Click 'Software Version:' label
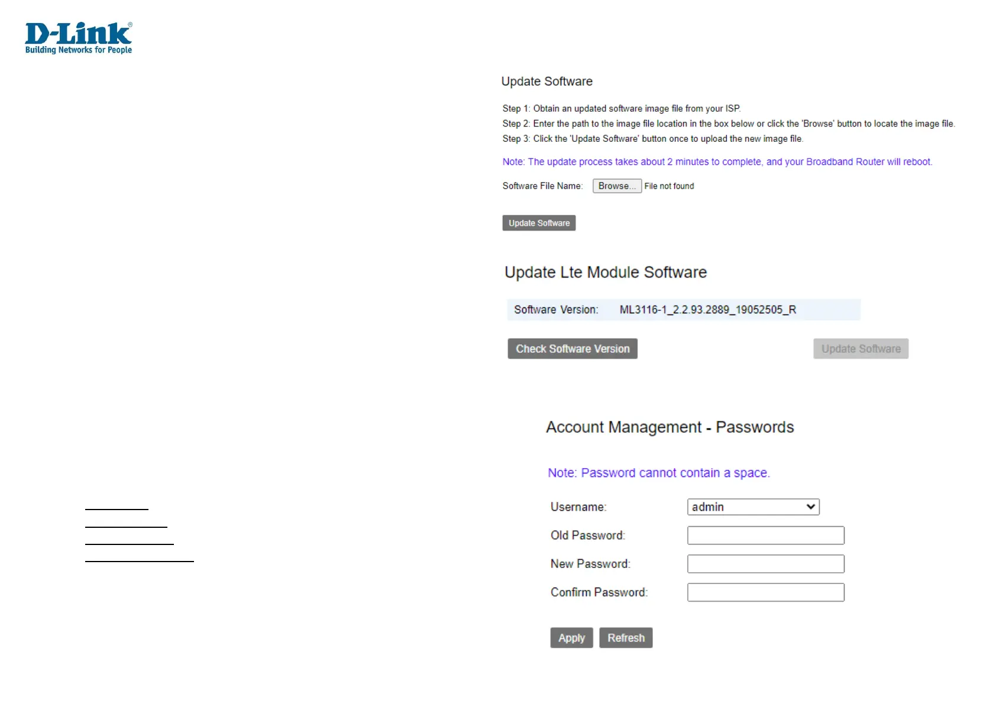996x704 pixels. click(x=556, y=310)
